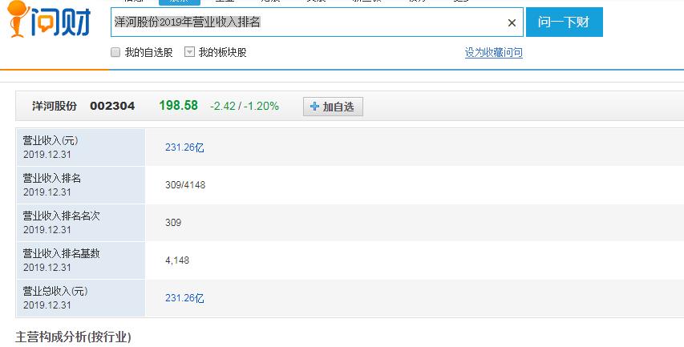Select the 营业总收入(元) row label
This screenshot has width=684, height=347.
coord(55,291)
